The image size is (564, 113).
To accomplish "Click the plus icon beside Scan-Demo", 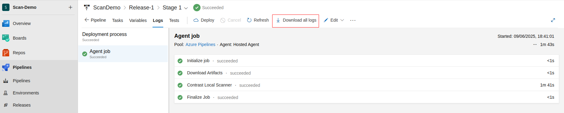I will click(x=70, y=7).
